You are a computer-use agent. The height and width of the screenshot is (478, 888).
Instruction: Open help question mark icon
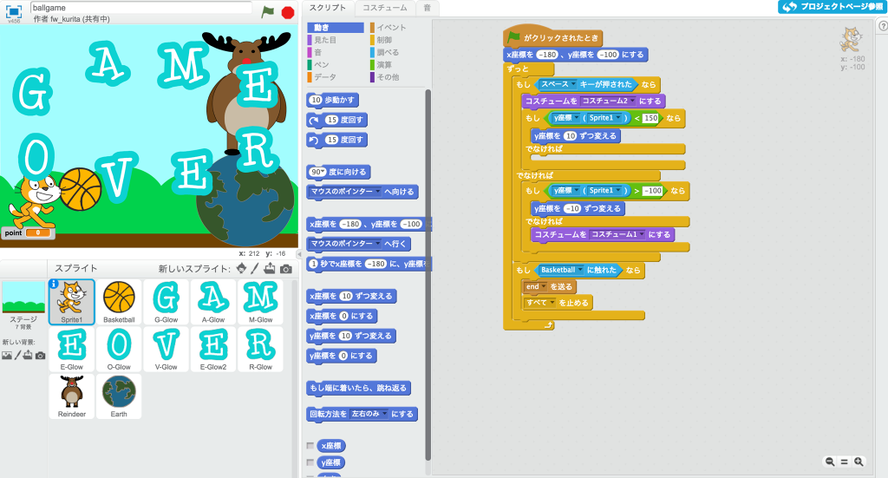click(883, 26)
